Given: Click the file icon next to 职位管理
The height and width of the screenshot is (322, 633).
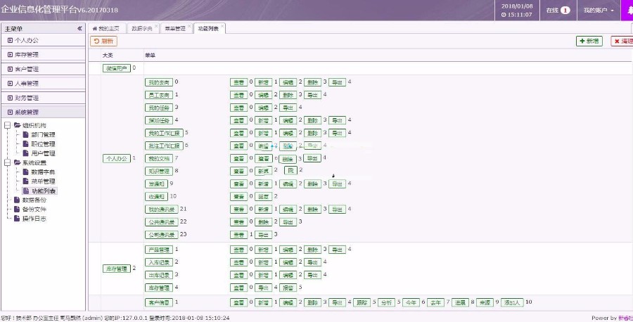Looking at the screenshot, I should [x=26, y=143].
